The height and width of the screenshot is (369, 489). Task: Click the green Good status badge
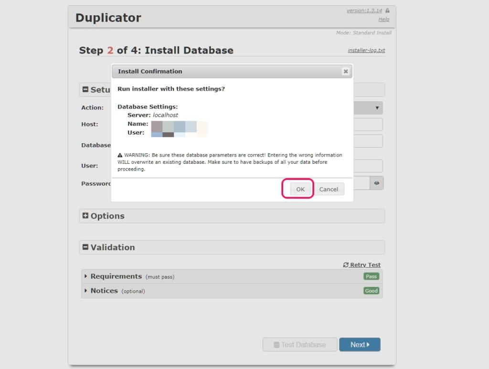371,291
